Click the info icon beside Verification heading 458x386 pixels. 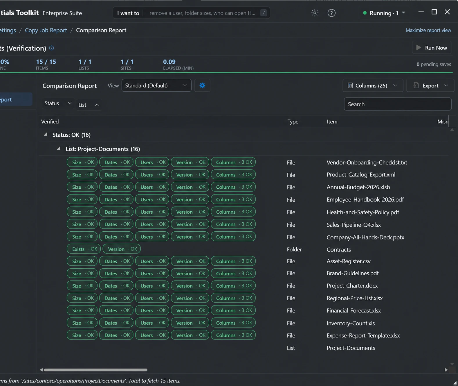click(51, 48)
